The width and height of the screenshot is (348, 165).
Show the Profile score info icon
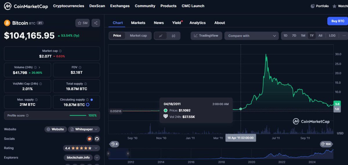[27, 115]
